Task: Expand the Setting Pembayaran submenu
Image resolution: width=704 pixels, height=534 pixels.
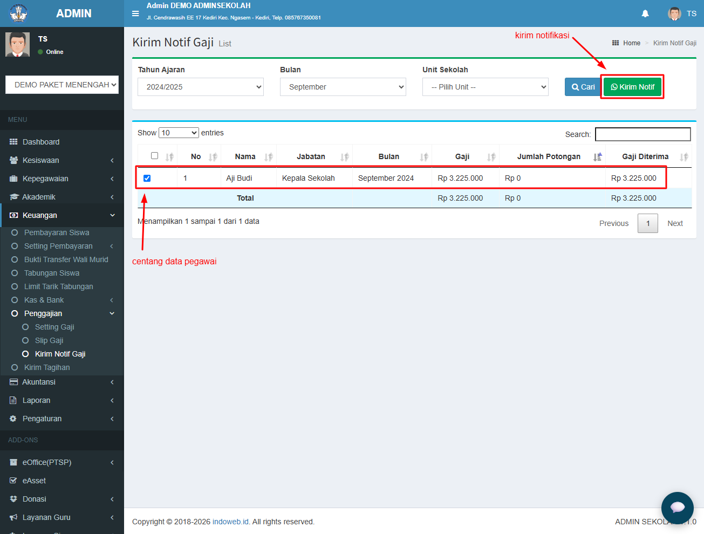Action: (62, 246)
